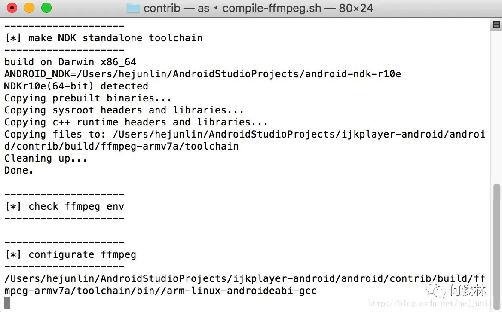The image size is (502, 312).
Task: Close the terminal window with red button
Action: point(12,8)
